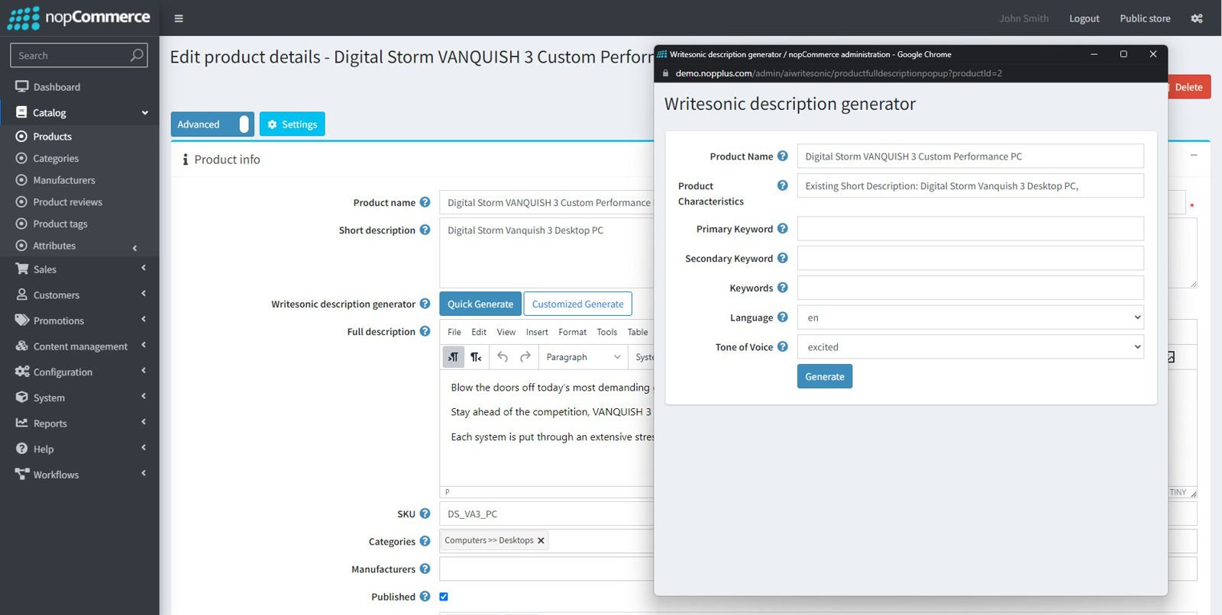Screen dimensions: 1222x615
Task: Open the editor File menu
Action: click(x=454, y=332)
